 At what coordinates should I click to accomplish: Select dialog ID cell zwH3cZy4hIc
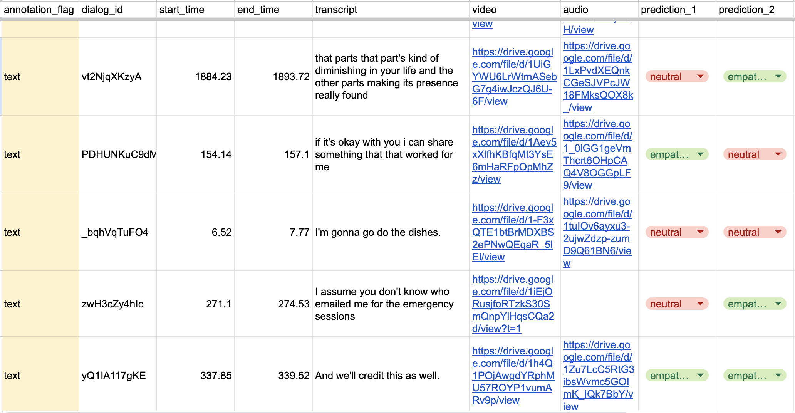(x=118, y=304)
